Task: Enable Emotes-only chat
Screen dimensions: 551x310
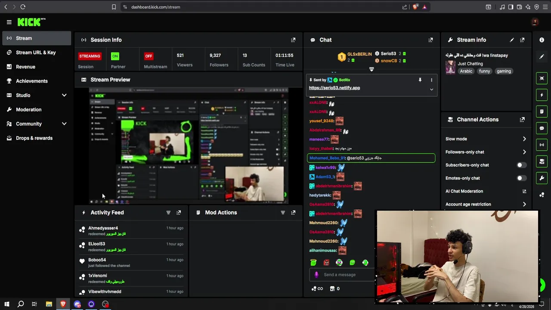Action: [521, 178]
